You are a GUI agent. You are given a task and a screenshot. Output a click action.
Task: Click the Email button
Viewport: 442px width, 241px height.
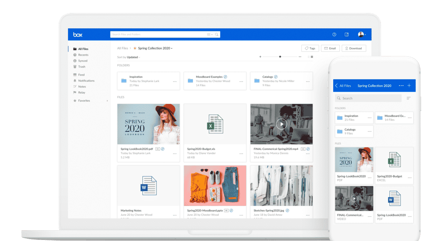pyautogui.click(x=331, y=48)
